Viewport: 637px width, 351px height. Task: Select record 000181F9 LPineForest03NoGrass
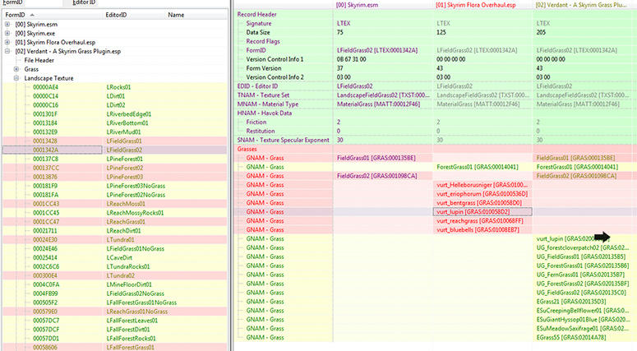[114, 186]
